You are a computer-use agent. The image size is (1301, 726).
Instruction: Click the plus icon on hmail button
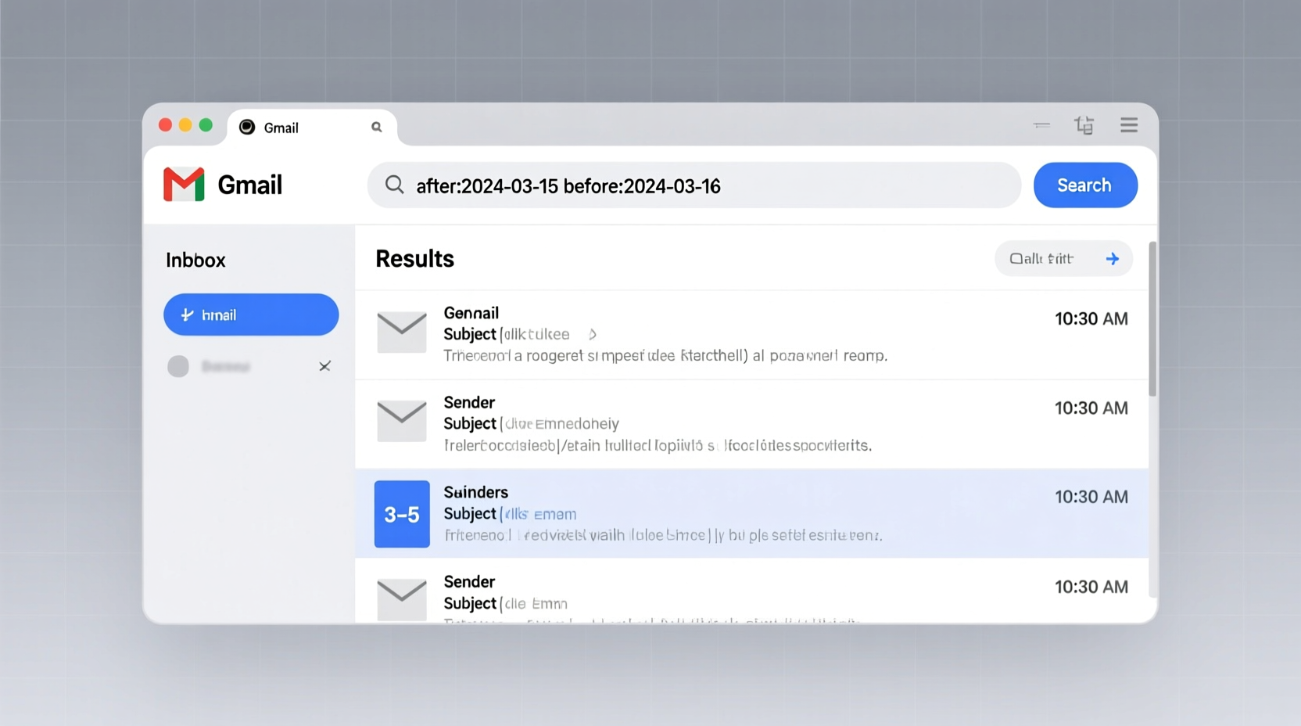point(187,314)
